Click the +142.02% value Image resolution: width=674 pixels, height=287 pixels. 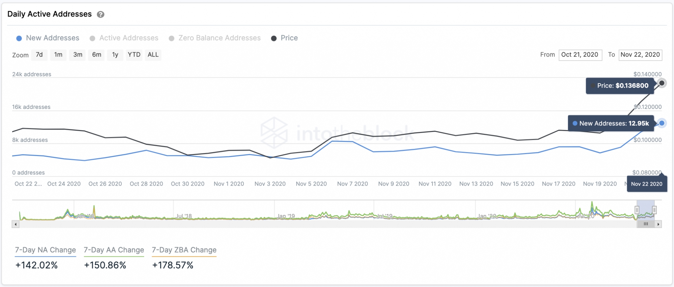pyautogui.click(x=37, y=265)
